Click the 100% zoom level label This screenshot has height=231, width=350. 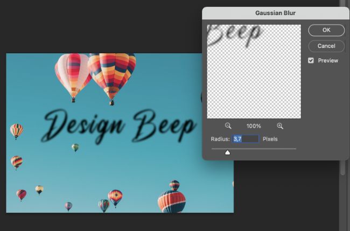254,126
